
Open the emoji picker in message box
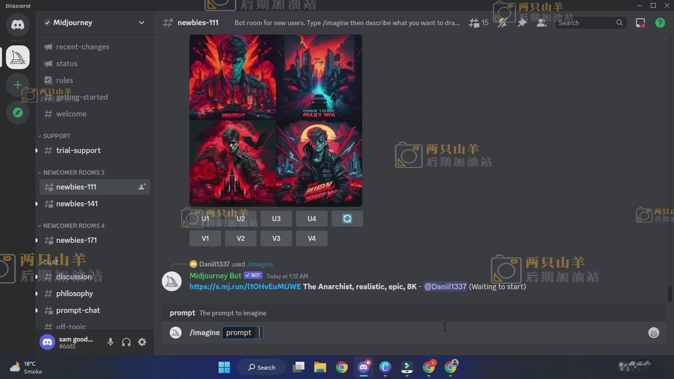[x=653, y=333]
